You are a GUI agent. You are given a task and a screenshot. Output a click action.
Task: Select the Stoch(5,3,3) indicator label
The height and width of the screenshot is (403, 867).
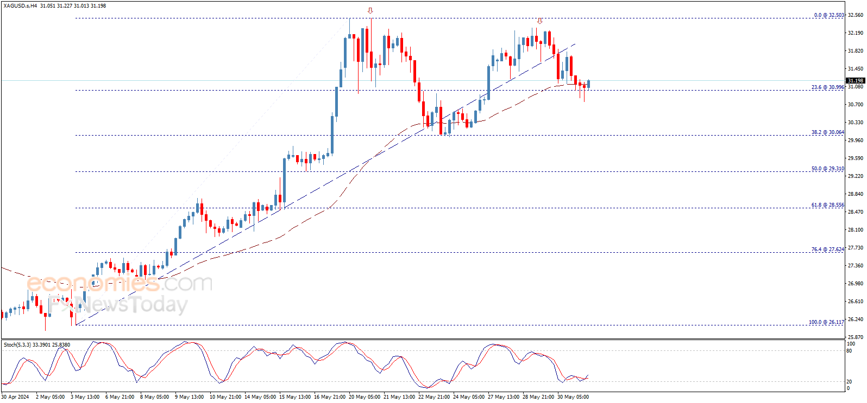pyautogui.click(x=18, y=345)
